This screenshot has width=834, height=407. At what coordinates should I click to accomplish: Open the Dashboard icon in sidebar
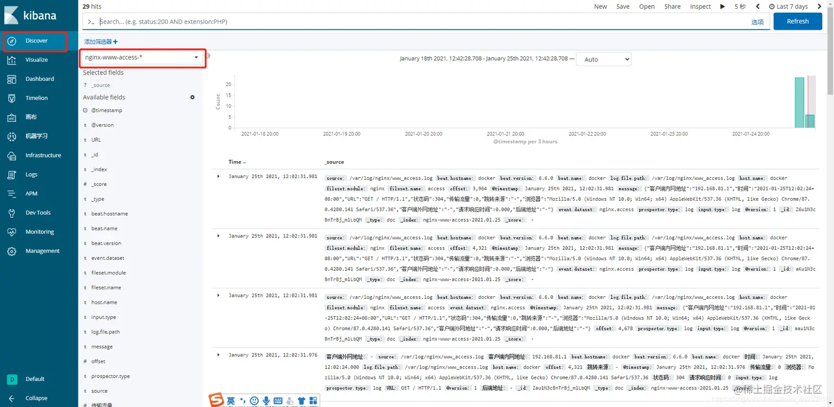pos(12,79)
